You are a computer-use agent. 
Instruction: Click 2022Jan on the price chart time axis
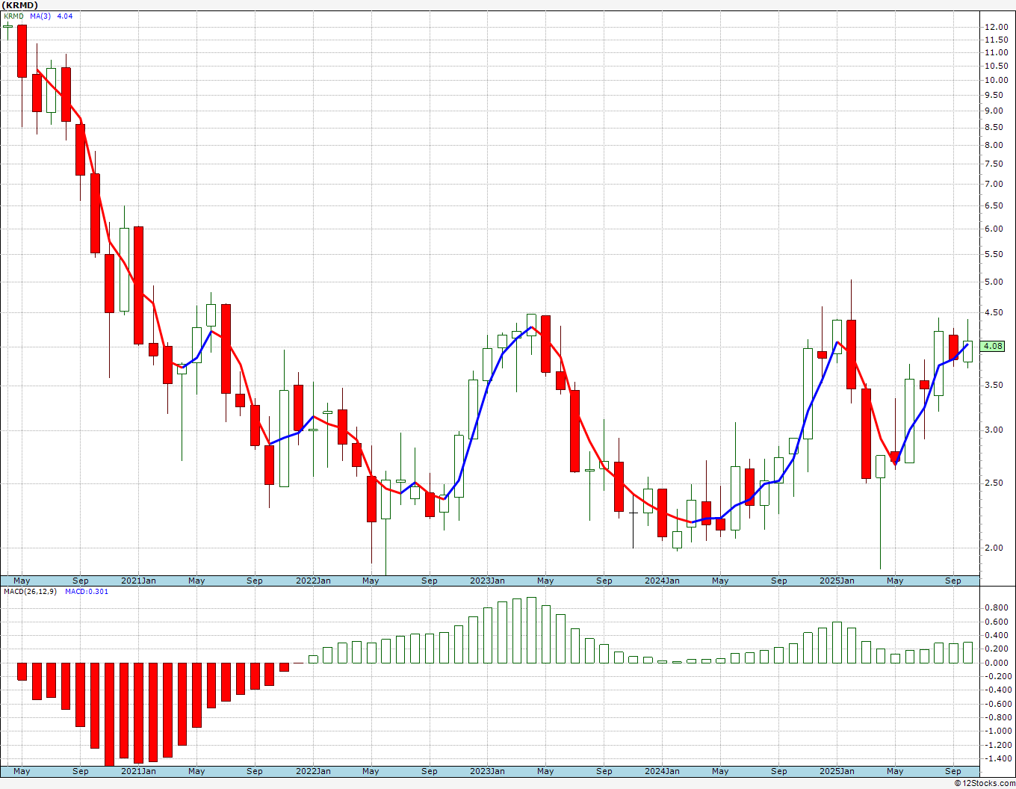click(x=313, y=581)
